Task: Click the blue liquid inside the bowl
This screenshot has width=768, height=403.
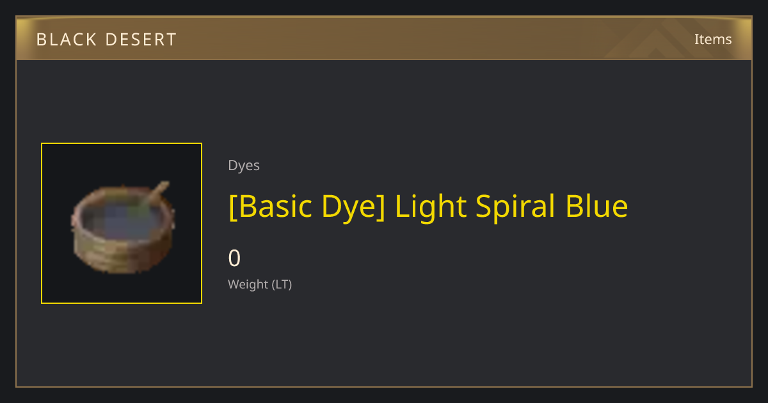Action: tap(120, 216)
